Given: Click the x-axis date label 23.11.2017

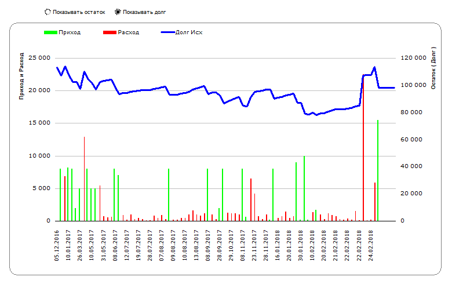Looking at the screenshot, I should click(x=254, y=246).
